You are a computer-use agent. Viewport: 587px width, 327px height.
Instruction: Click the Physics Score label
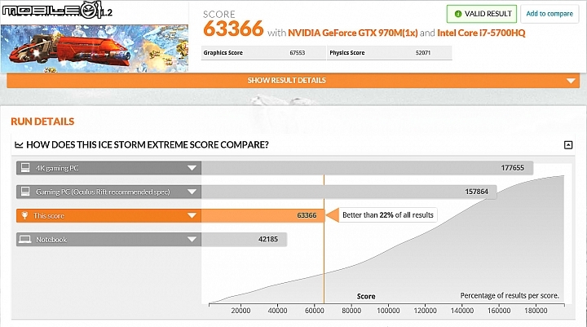coord(347,53)
